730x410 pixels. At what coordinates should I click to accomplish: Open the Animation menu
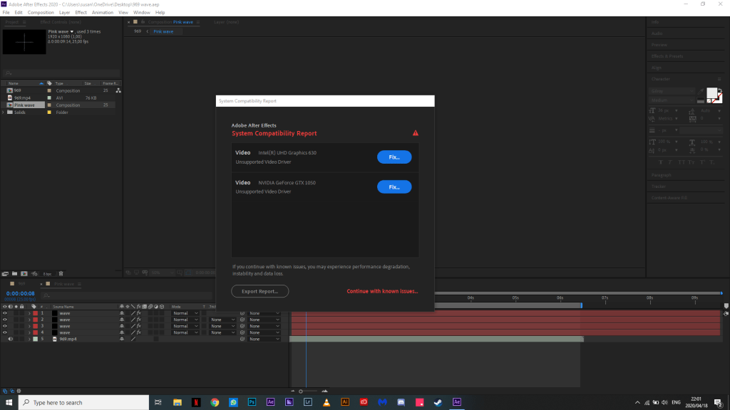pyautogui.click(x=102, y=12)
